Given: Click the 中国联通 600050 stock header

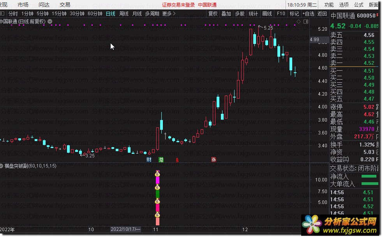Looking at the screenshot, I should (x=353, y=16).
